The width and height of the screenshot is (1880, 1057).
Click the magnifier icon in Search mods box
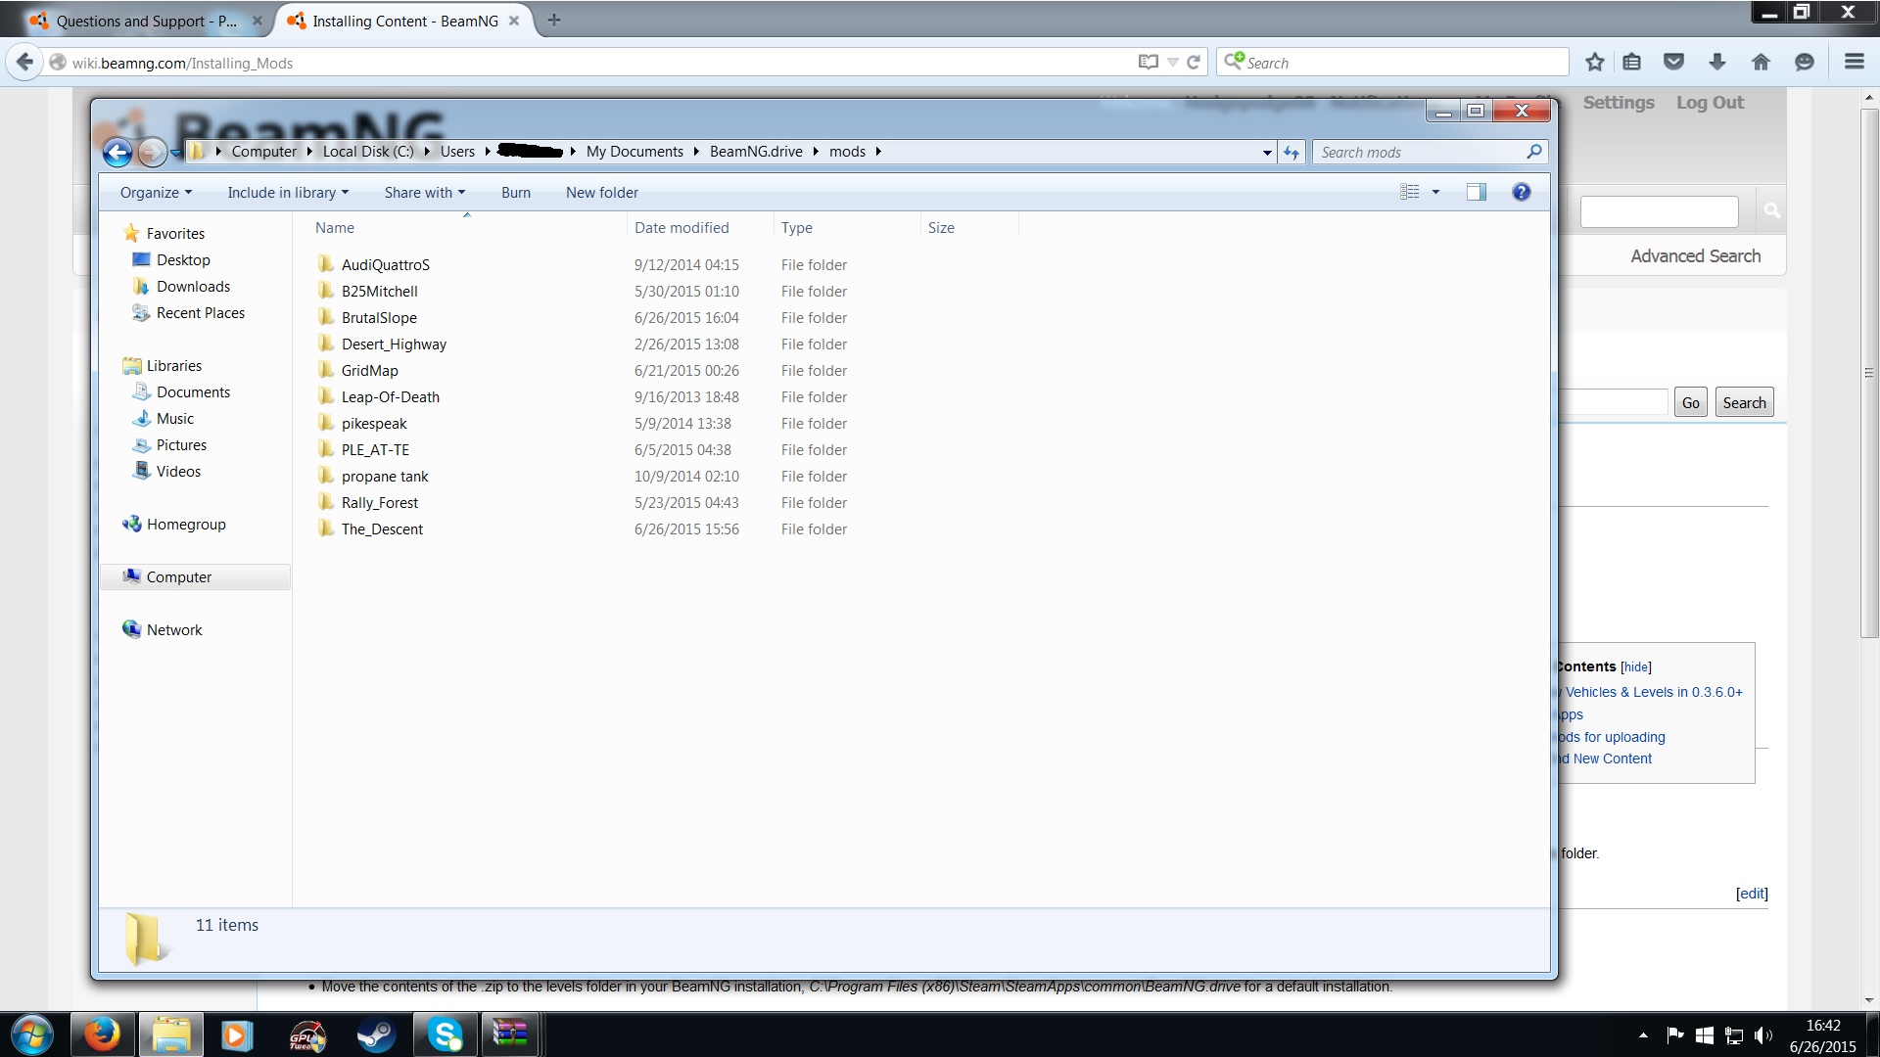(1533, 152)
